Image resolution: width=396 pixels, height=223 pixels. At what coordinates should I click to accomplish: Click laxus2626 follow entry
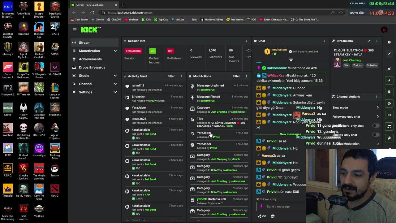pyautogui.click(x=154, y=120)
